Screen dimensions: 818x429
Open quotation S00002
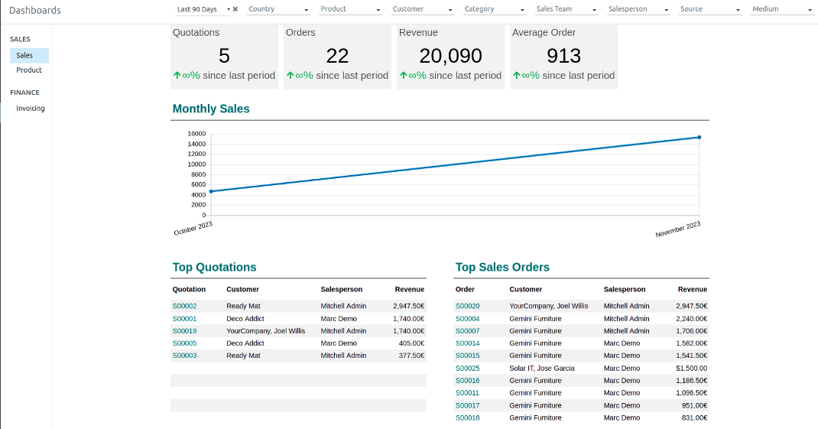(184, 306)
